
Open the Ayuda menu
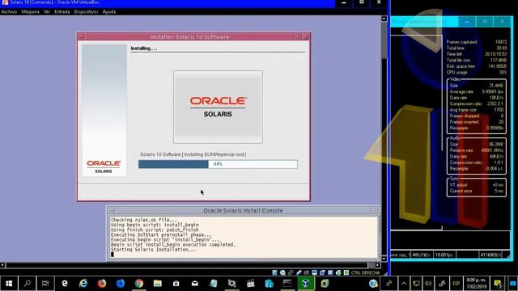click(109, 11)
